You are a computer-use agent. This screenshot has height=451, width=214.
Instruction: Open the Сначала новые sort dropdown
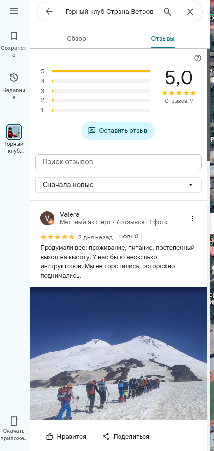119,185
